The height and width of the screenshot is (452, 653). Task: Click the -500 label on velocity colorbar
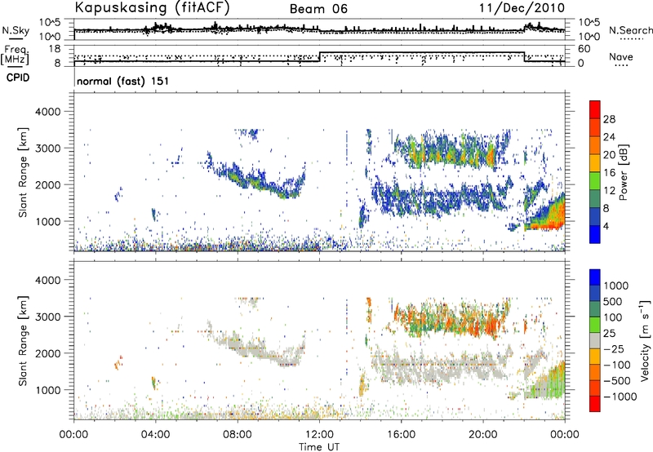(x=616, y=381)
